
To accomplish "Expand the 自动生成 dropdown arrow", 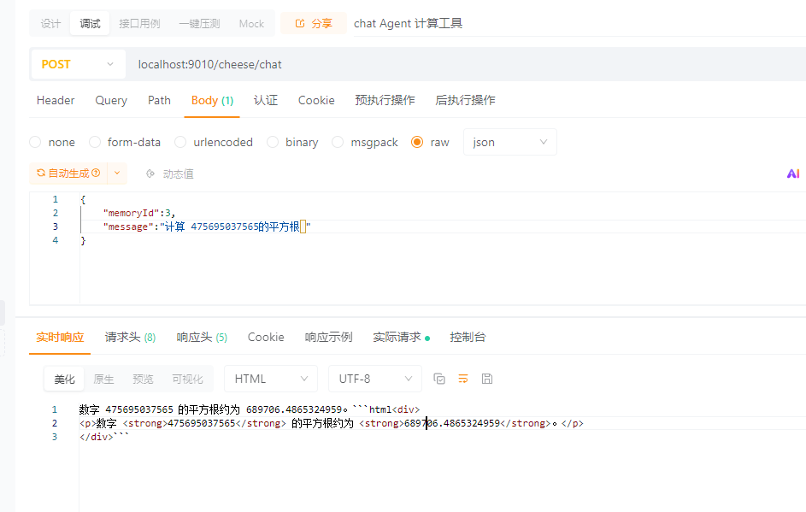I will coord(117,174).
